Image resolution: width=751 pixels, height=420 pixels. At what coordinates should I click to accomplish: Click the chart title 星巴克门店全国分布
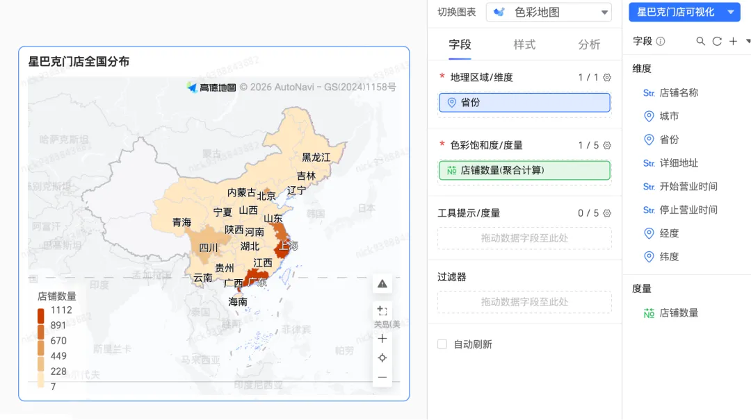pyautogui.click(x=79, y=62)
